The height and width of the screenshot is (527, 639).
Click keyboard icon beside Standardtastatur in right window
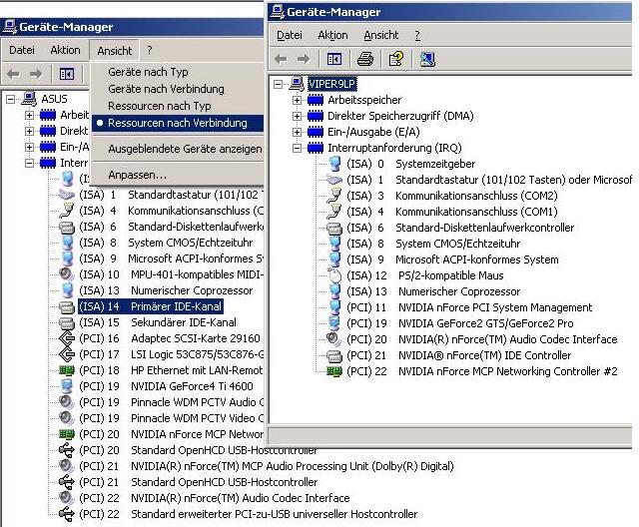click(333, 180)
